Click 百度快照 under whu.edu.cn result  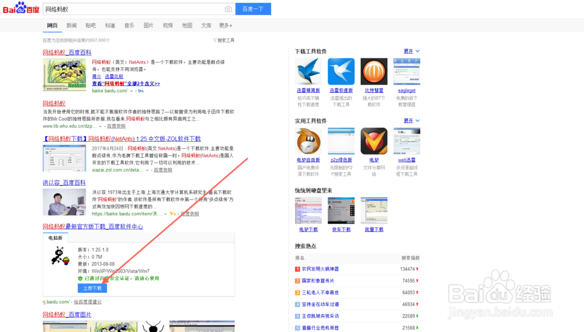116,126
